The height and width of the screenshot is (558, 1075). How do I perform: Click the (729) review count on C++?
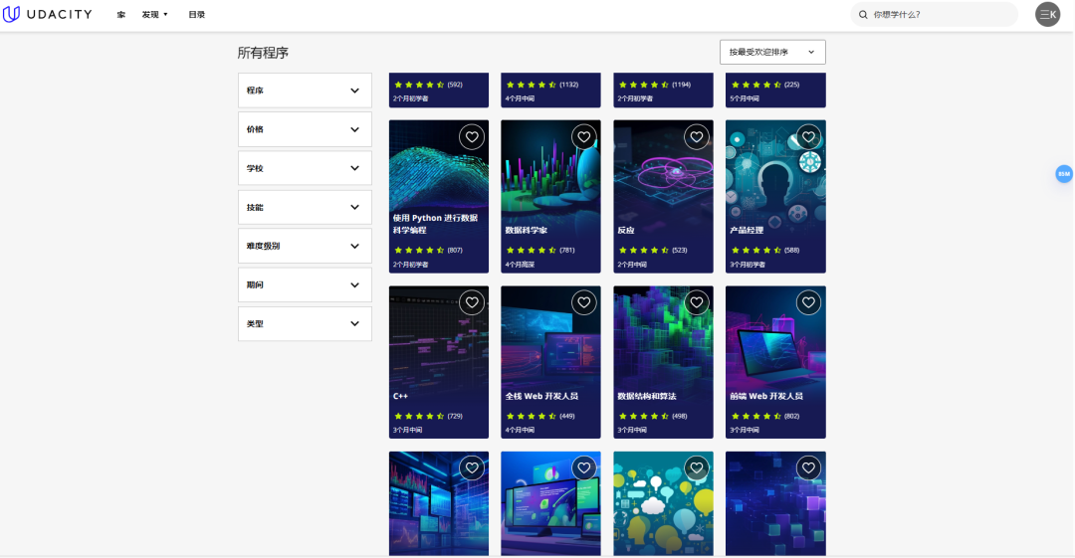click(x=455, y=416)
